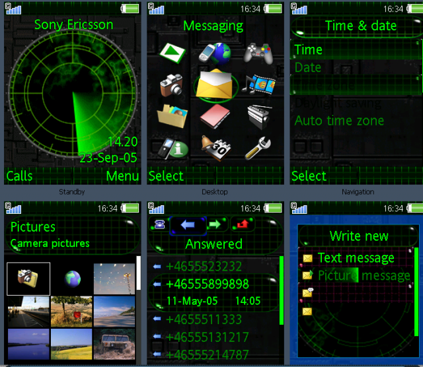The image size is (423, 367).
Task: Open the jeep picture thumbnail
Action: [114, 344]
